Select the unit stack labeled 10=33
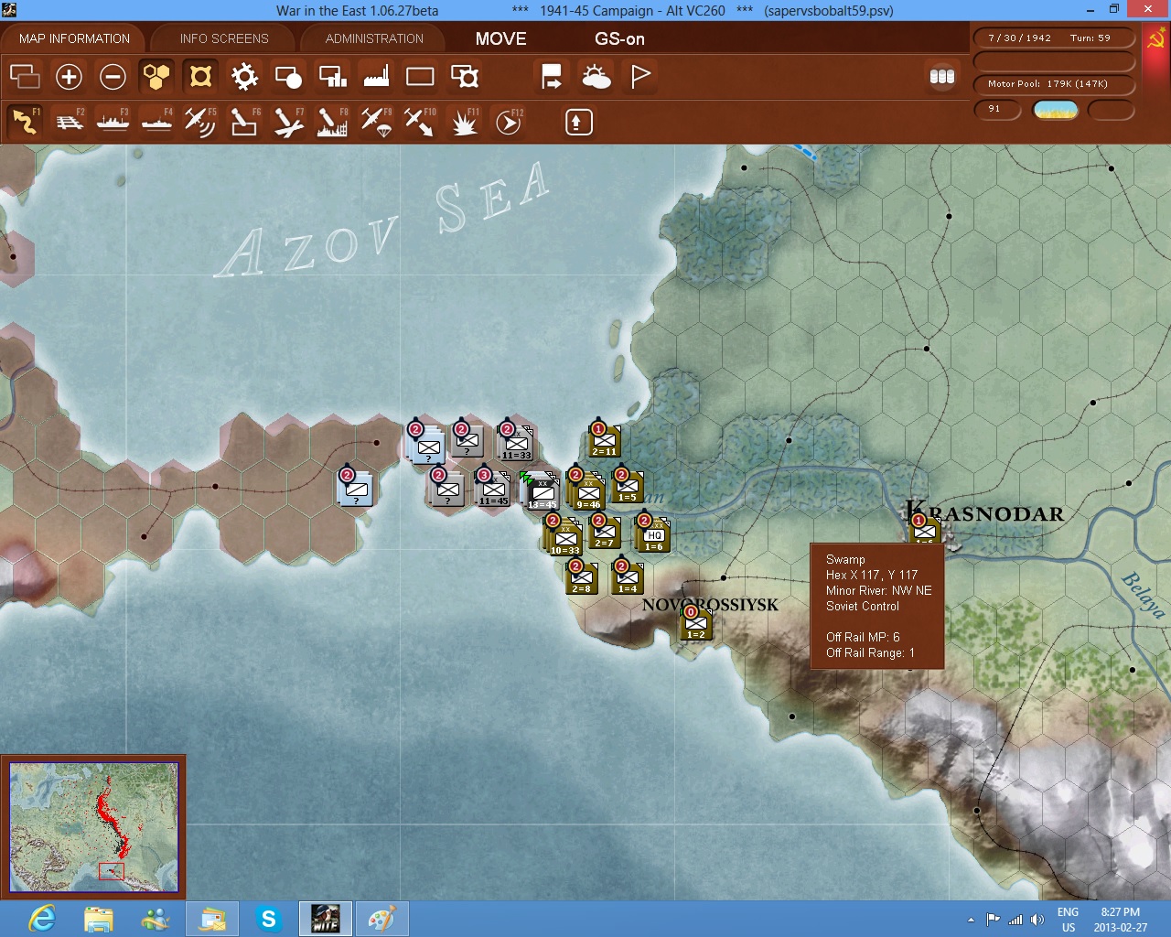The image size is (1171, 937). tap(564, 538)
